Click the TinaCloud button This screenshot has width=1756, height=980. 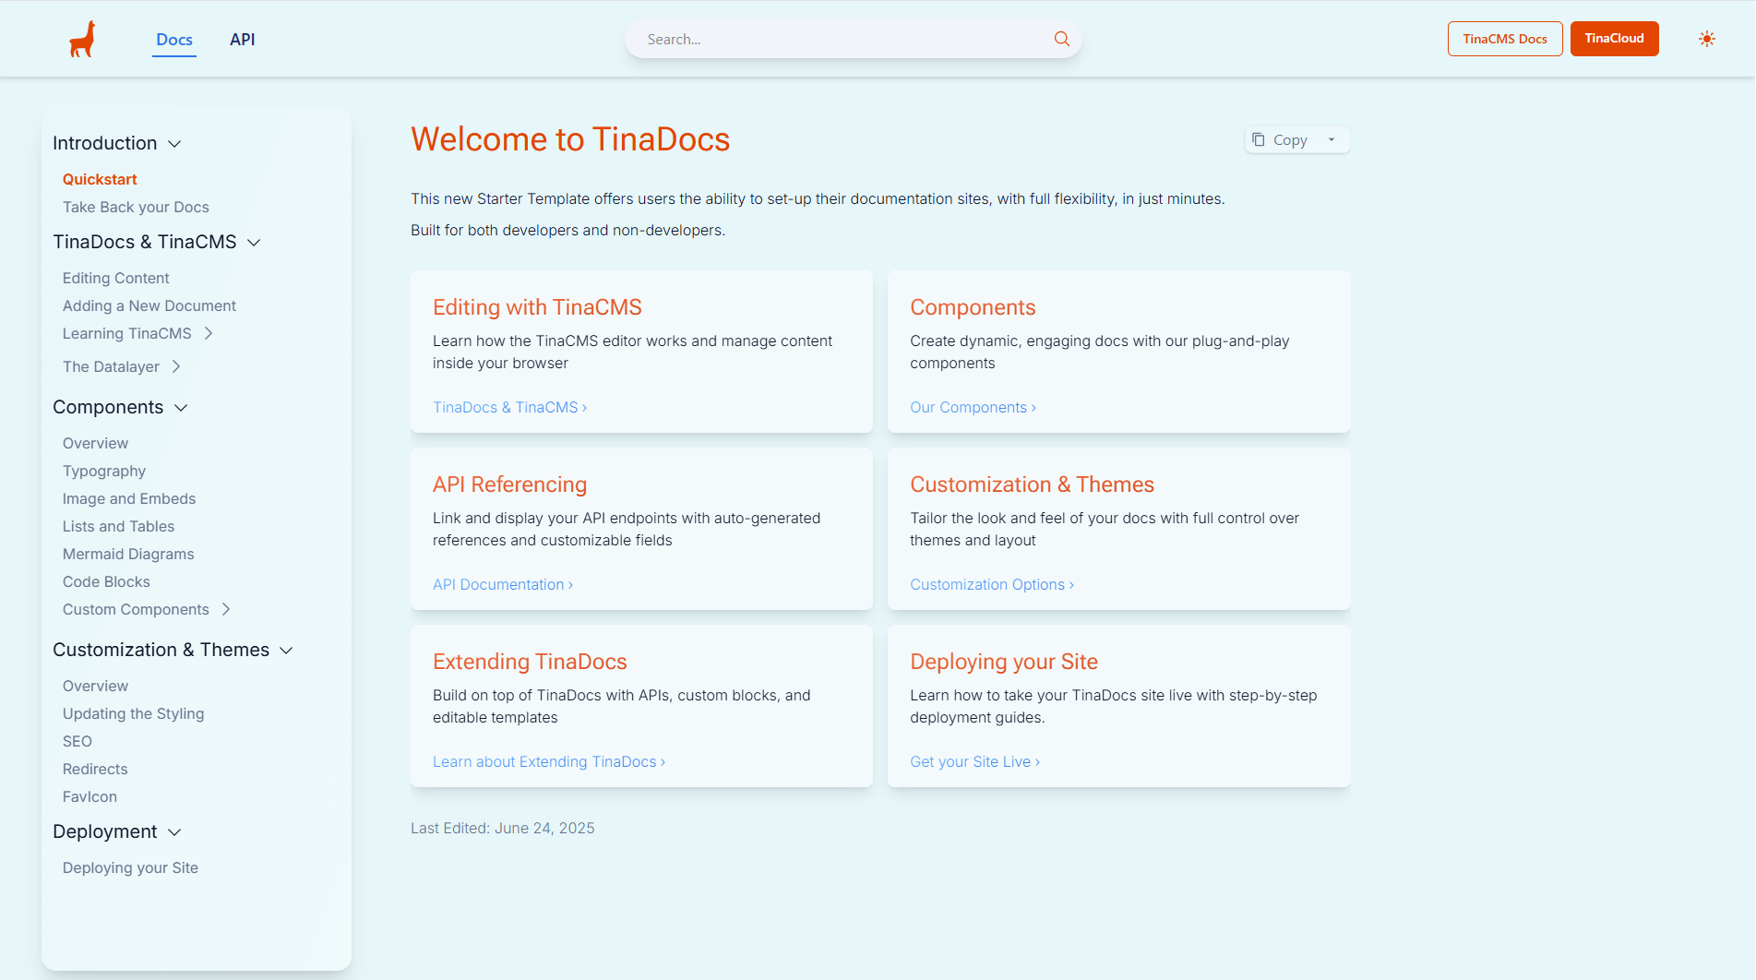click(1614, 39)
